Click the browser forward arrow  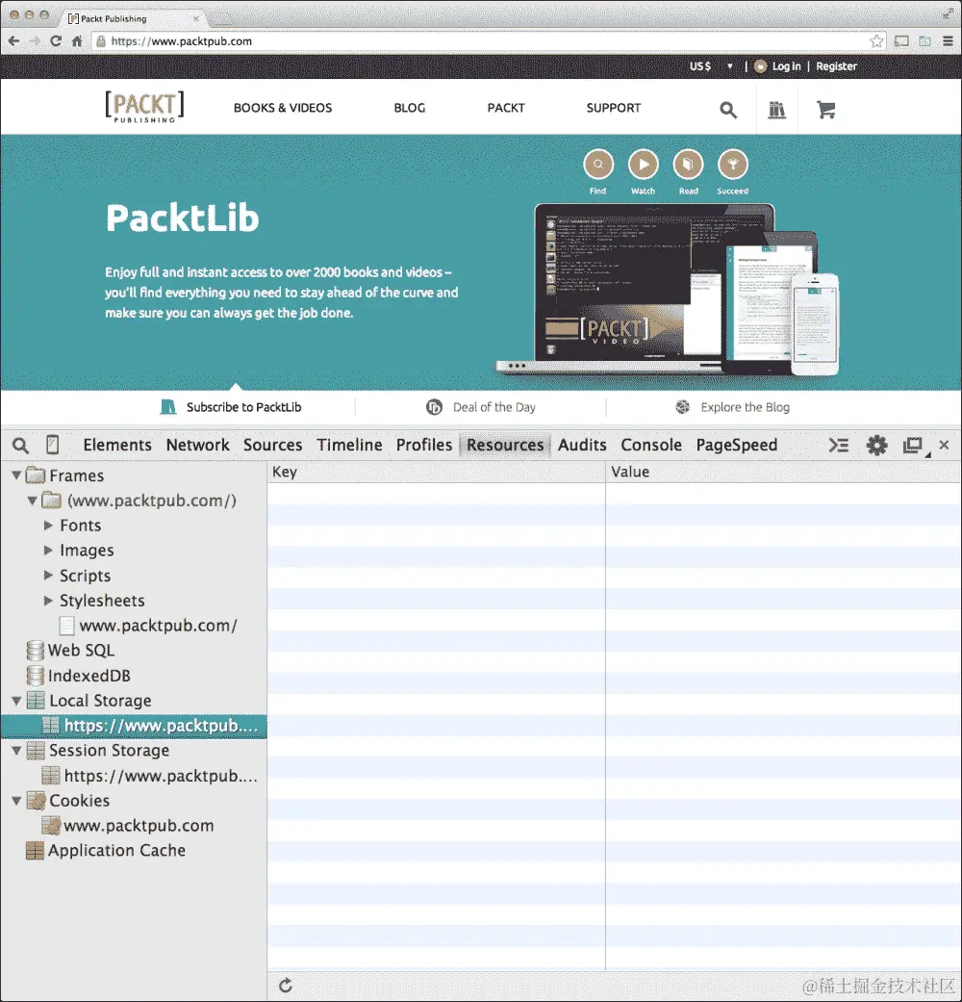(36, 40)
